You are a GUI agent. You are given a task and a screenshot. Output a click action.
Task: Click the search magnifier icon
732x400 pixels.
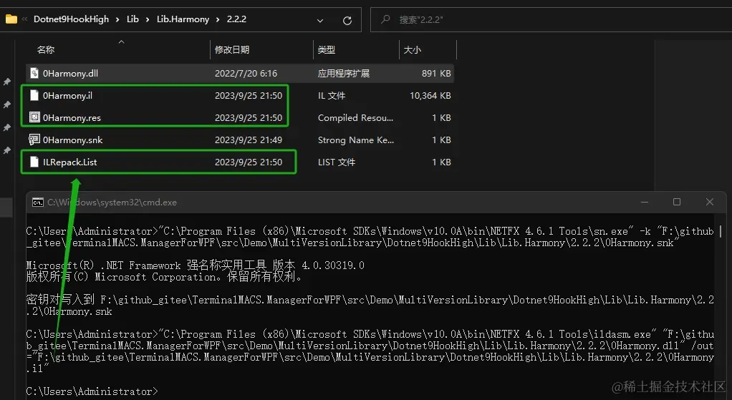point(385,19)
